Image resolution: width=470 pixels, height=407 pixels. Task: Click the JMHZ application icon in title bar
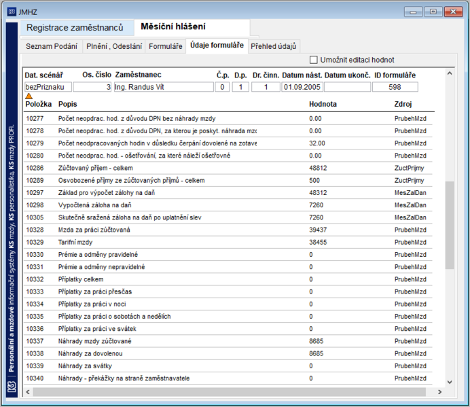[12, 12]
